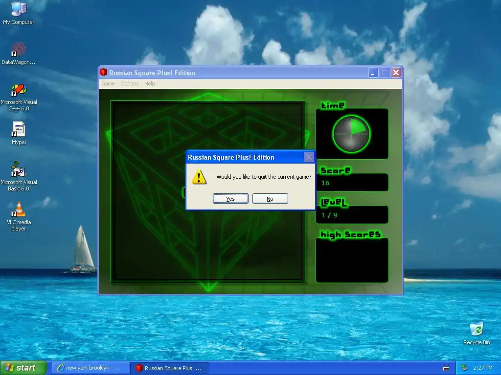This screenshot has height=375, width=501.
Task: Click Russian Square Plus taskbar button
Action: click(x=169, y=368)
